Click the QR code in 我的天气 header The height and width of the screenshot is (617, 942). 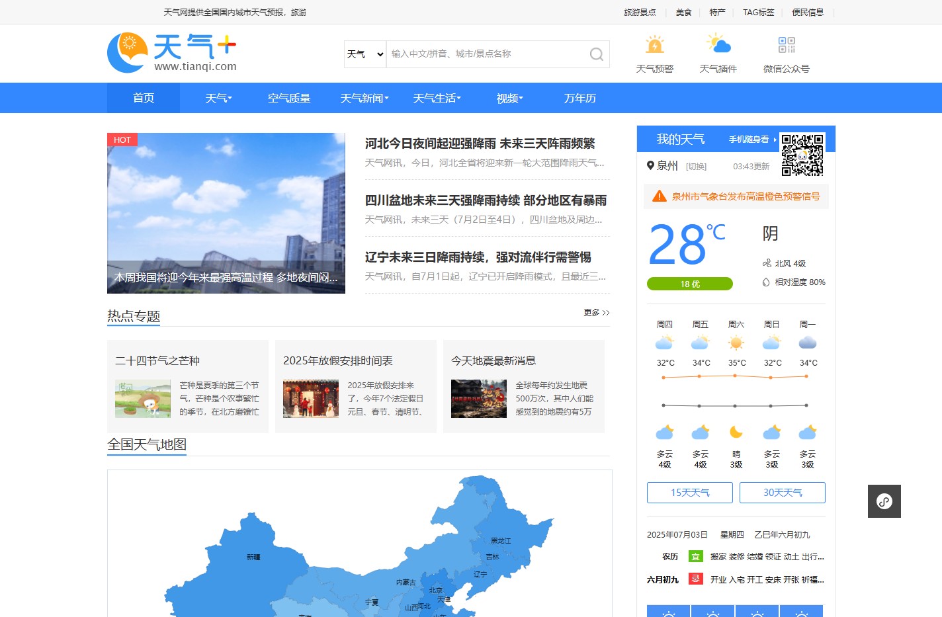(802, 155)
